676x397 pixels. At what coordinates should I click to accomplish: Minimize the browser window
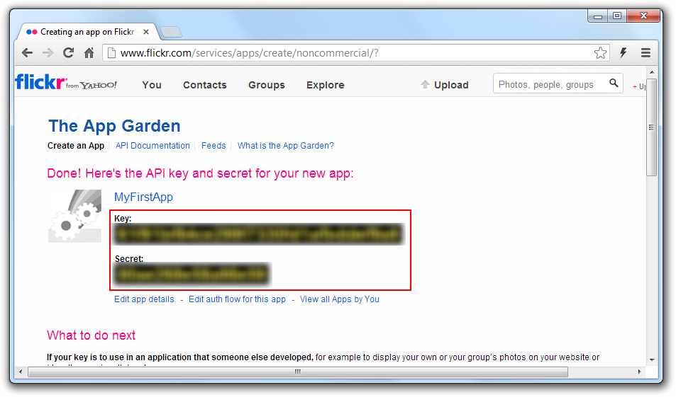coord(597,16)
